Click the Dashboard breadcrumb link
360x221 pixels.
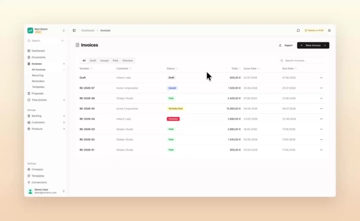pyautogui.click(x=88, y=30)
